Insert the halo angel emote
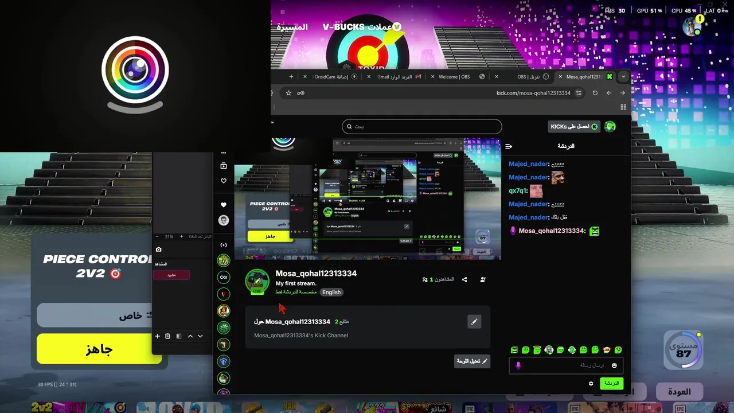734x413 pixels. tap(537, 350)
